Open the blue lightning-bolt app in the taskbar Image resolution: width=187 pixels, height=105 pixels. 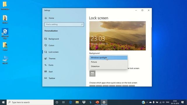[x=91, y=102]
